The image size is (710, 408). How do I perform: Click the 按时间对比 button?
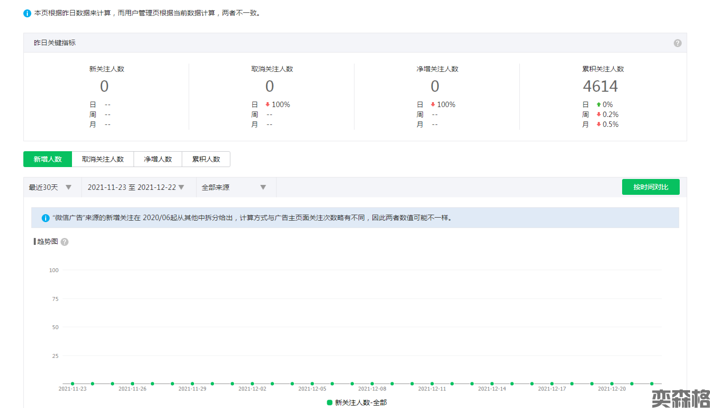(650, 187)
